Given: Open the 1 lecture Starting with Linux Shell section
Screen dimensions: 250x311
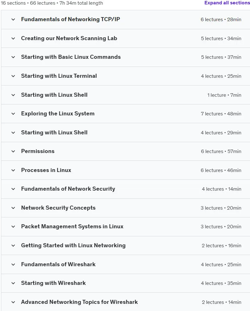Looking at the screenshot, I should click(126, 95).
